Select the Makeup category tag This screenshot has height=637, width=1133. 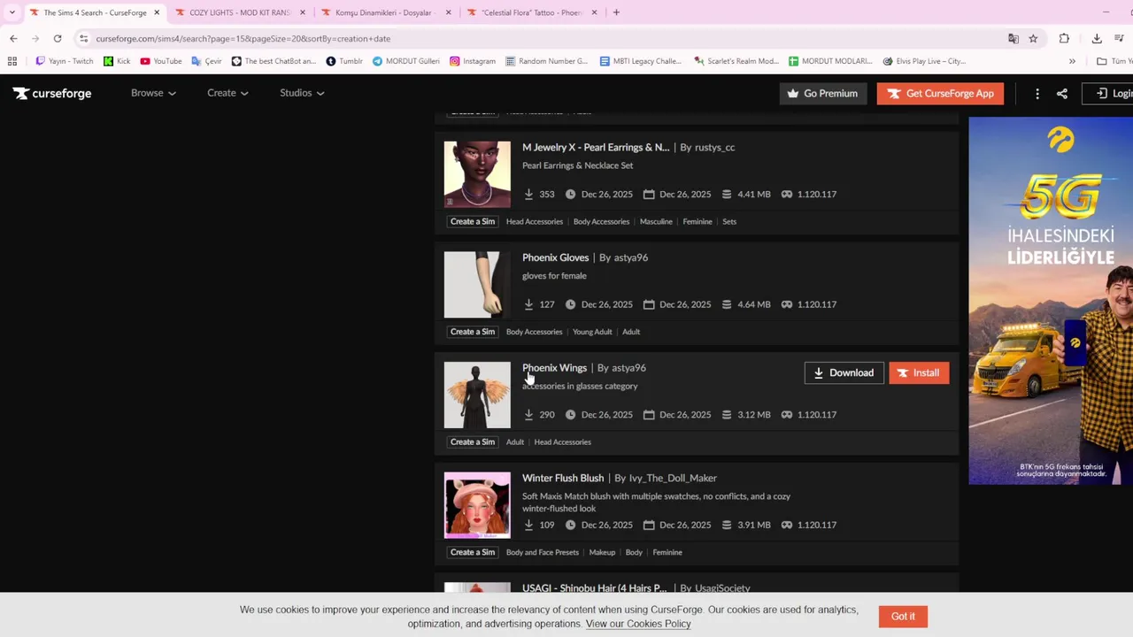pyautogui.click(x=602, y=552)
